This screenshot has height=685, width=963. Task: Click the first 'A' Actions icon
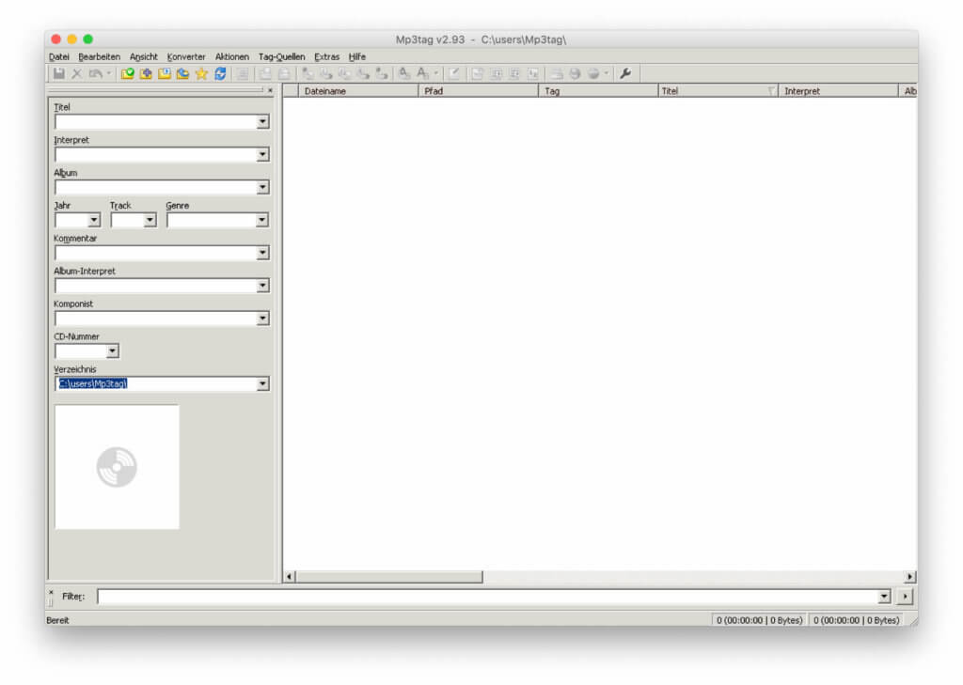pyautogui.click(x=404, y=73)
